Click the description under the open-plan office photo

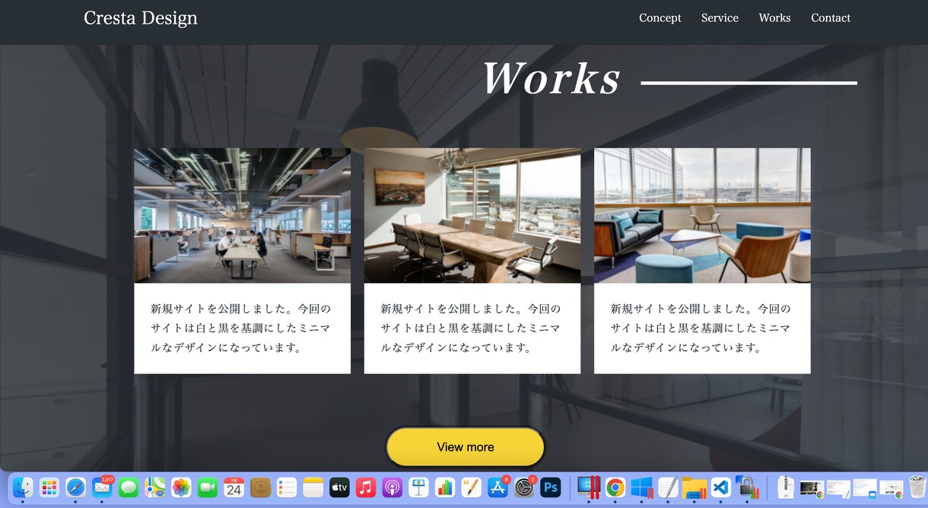241,329
